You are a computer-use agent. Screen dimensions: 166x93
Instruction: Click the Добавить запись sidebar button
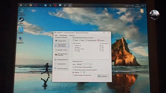pos(62,50)
